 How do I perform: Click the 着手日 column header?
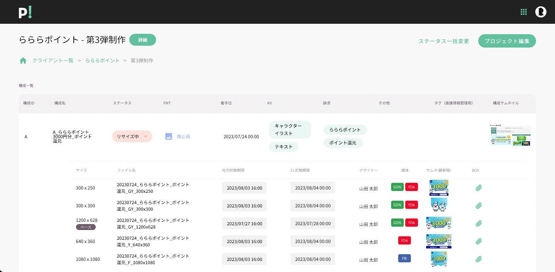pos(226,103)
